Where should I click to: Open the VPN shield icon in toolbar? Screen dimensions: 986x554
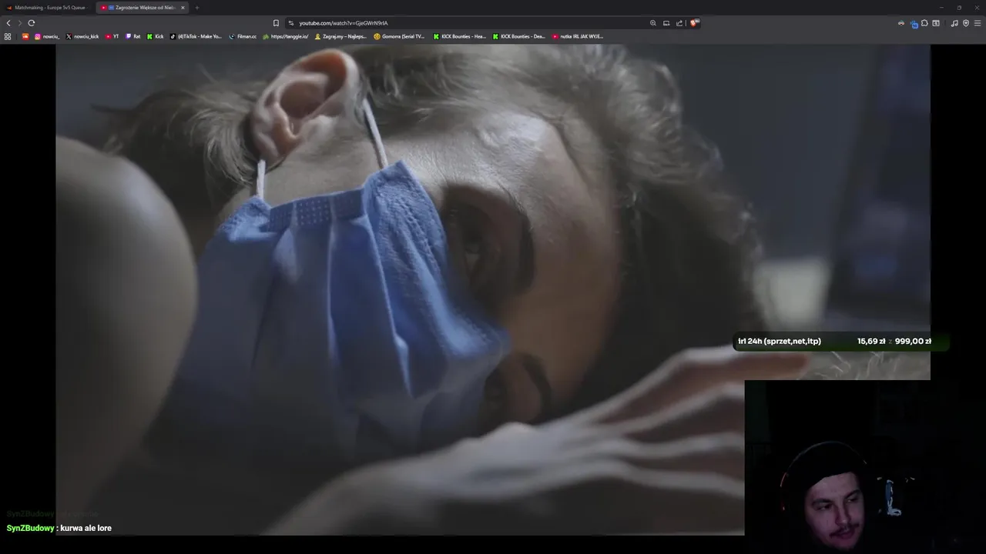[966, 23]
